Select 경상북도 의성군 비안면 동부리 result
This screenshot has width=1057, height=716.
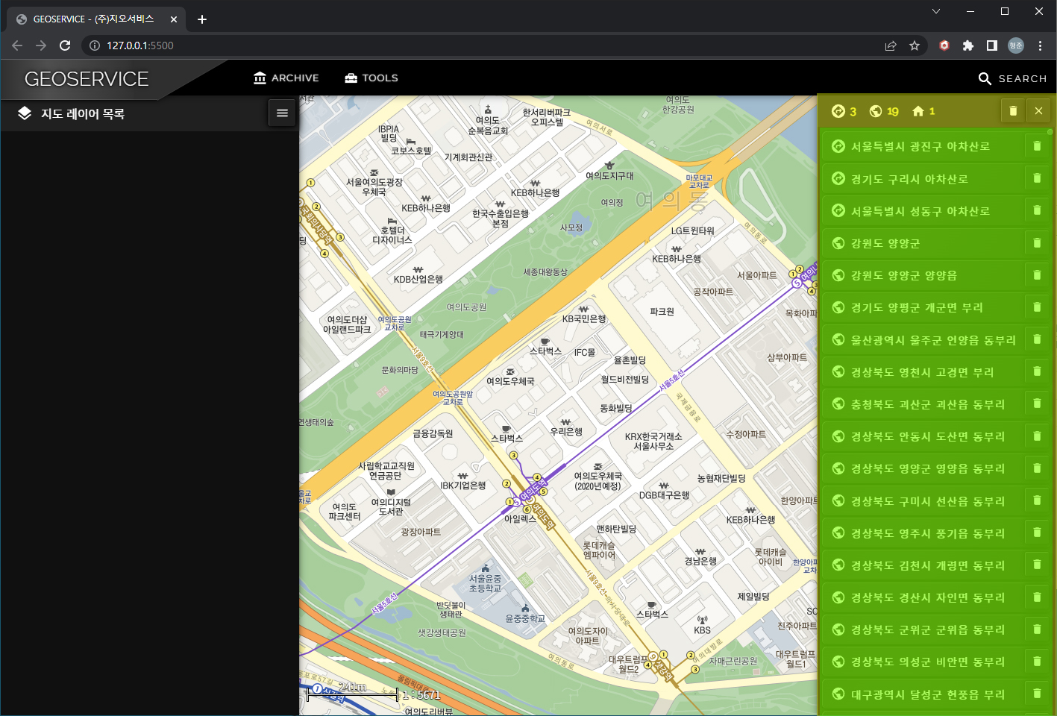coord(921,662)
